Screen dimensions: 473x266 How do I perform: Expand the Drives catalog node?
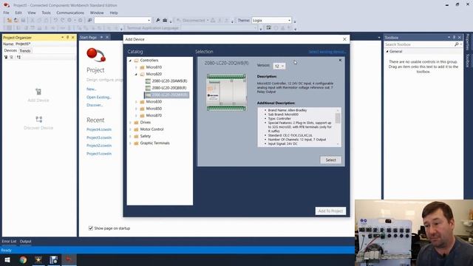tap(130, 123)
